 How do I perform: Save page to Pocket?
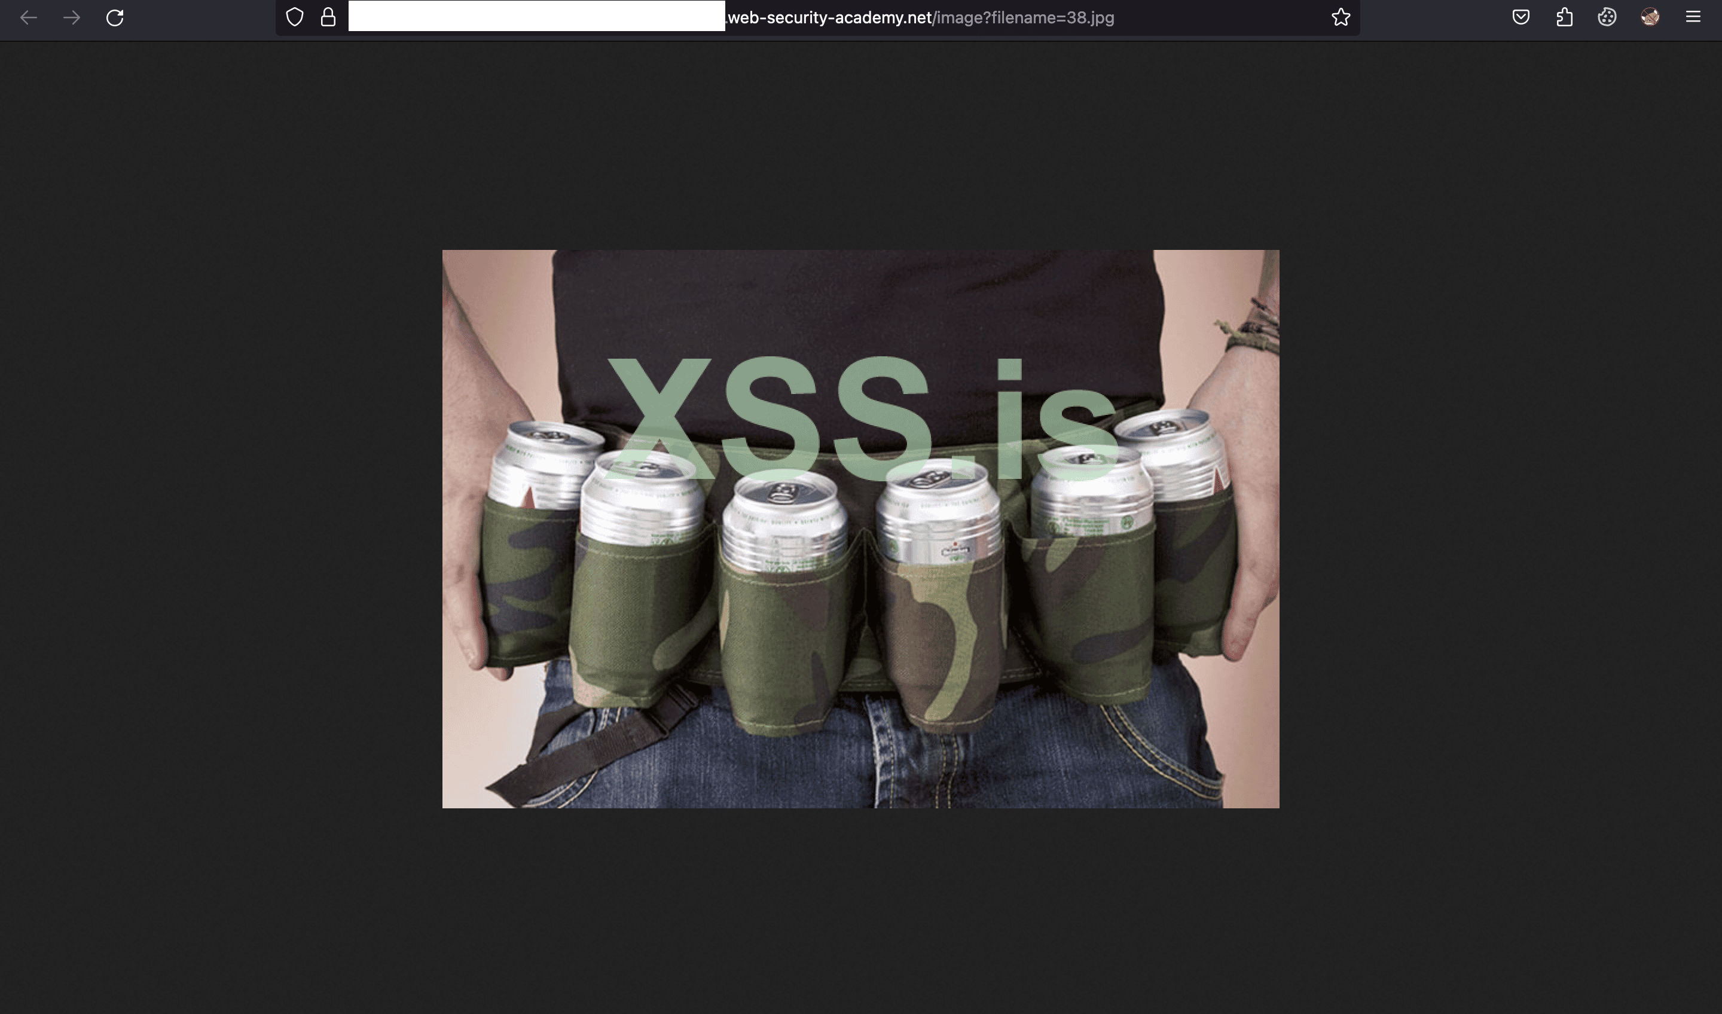click(1521, 17)
